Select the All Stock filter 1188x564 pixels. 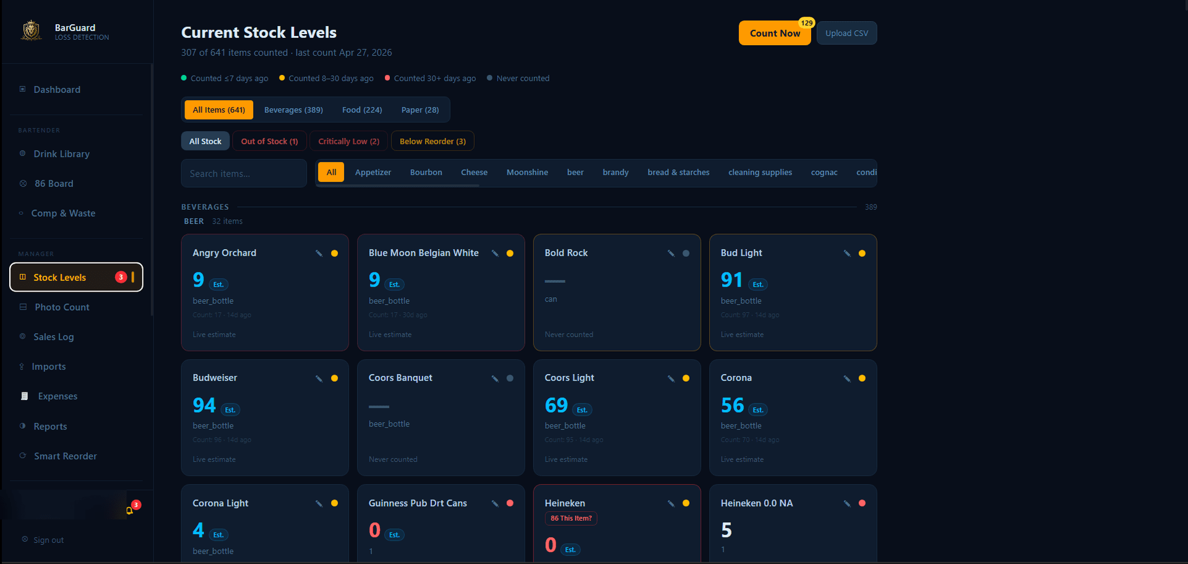pos(205,141)
